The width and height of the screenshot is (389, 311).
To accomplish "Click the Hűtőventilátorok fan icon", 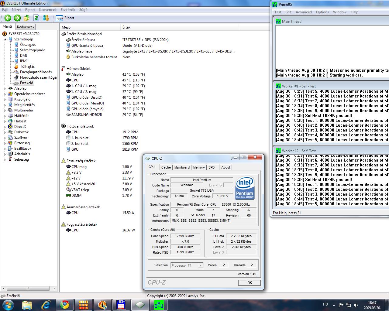I will (x=63, y=126).
